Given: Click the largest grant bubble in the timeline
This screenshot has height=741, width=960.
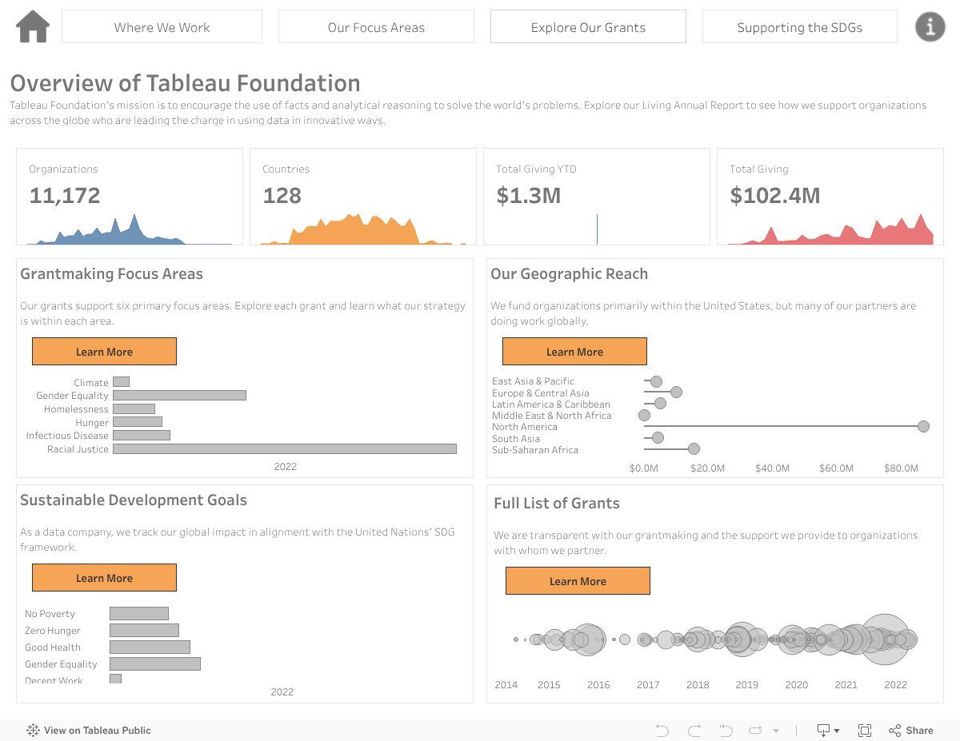Looking at the screenshot, I should coord(884,639).
